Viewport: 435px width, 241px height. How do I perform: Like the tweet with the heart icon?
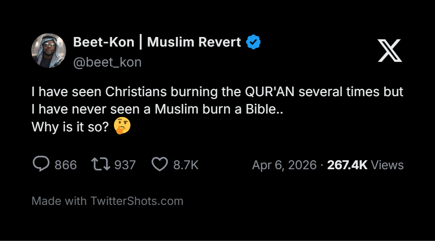coord(160,164)
